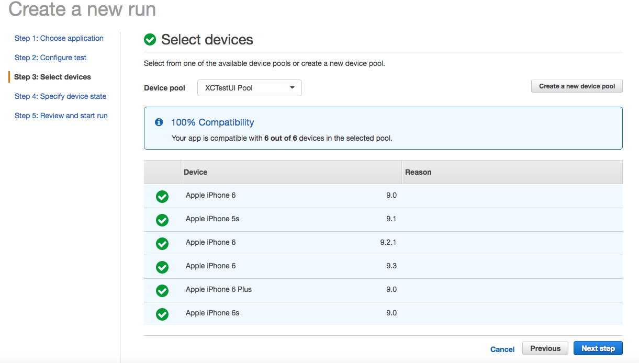Click the green check icon for Apple iPhone 6s

click(x=162, y=314)
